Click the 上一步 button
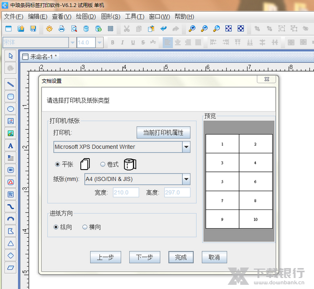This screenshot has height=289, width=314. (x=106, y=257)
